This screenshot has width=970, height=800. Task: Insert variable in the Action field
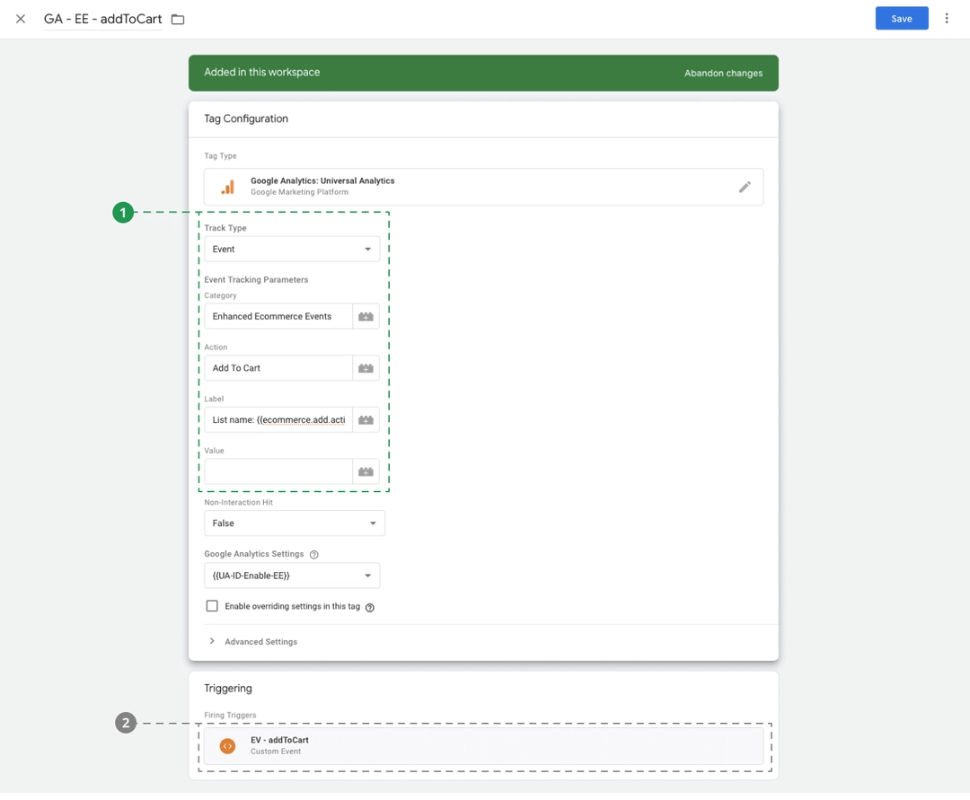366,368
